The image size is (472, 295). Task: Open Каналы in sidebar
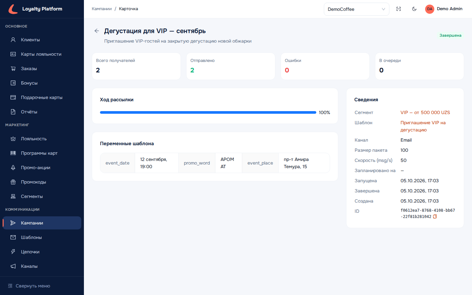point(42,266)
